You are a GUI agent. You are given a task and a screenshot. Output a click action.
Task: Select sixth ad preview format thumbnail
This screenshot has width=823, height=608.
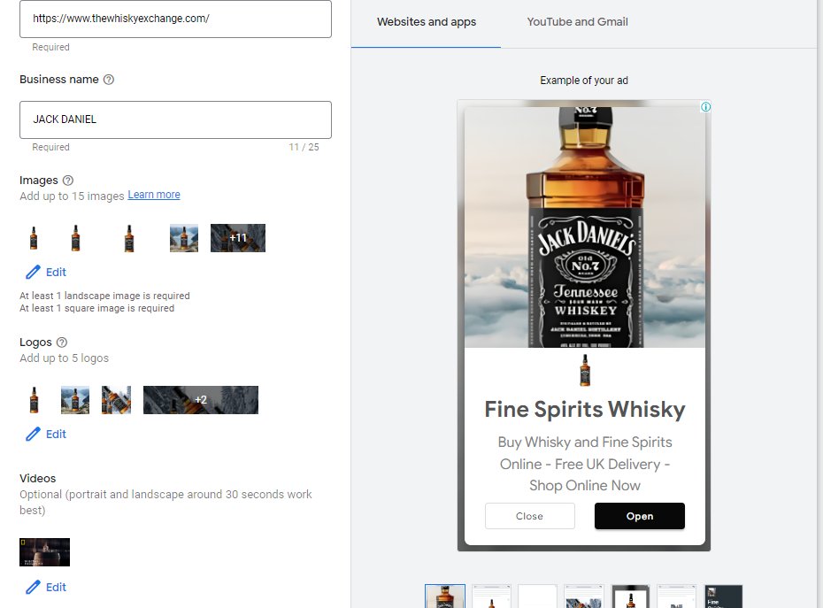[x=677, y=596]
